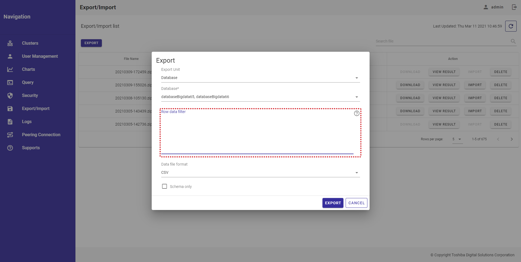
Task: Click the Query terminal icon
Action: pyautogui.click(x=10, y=83)
